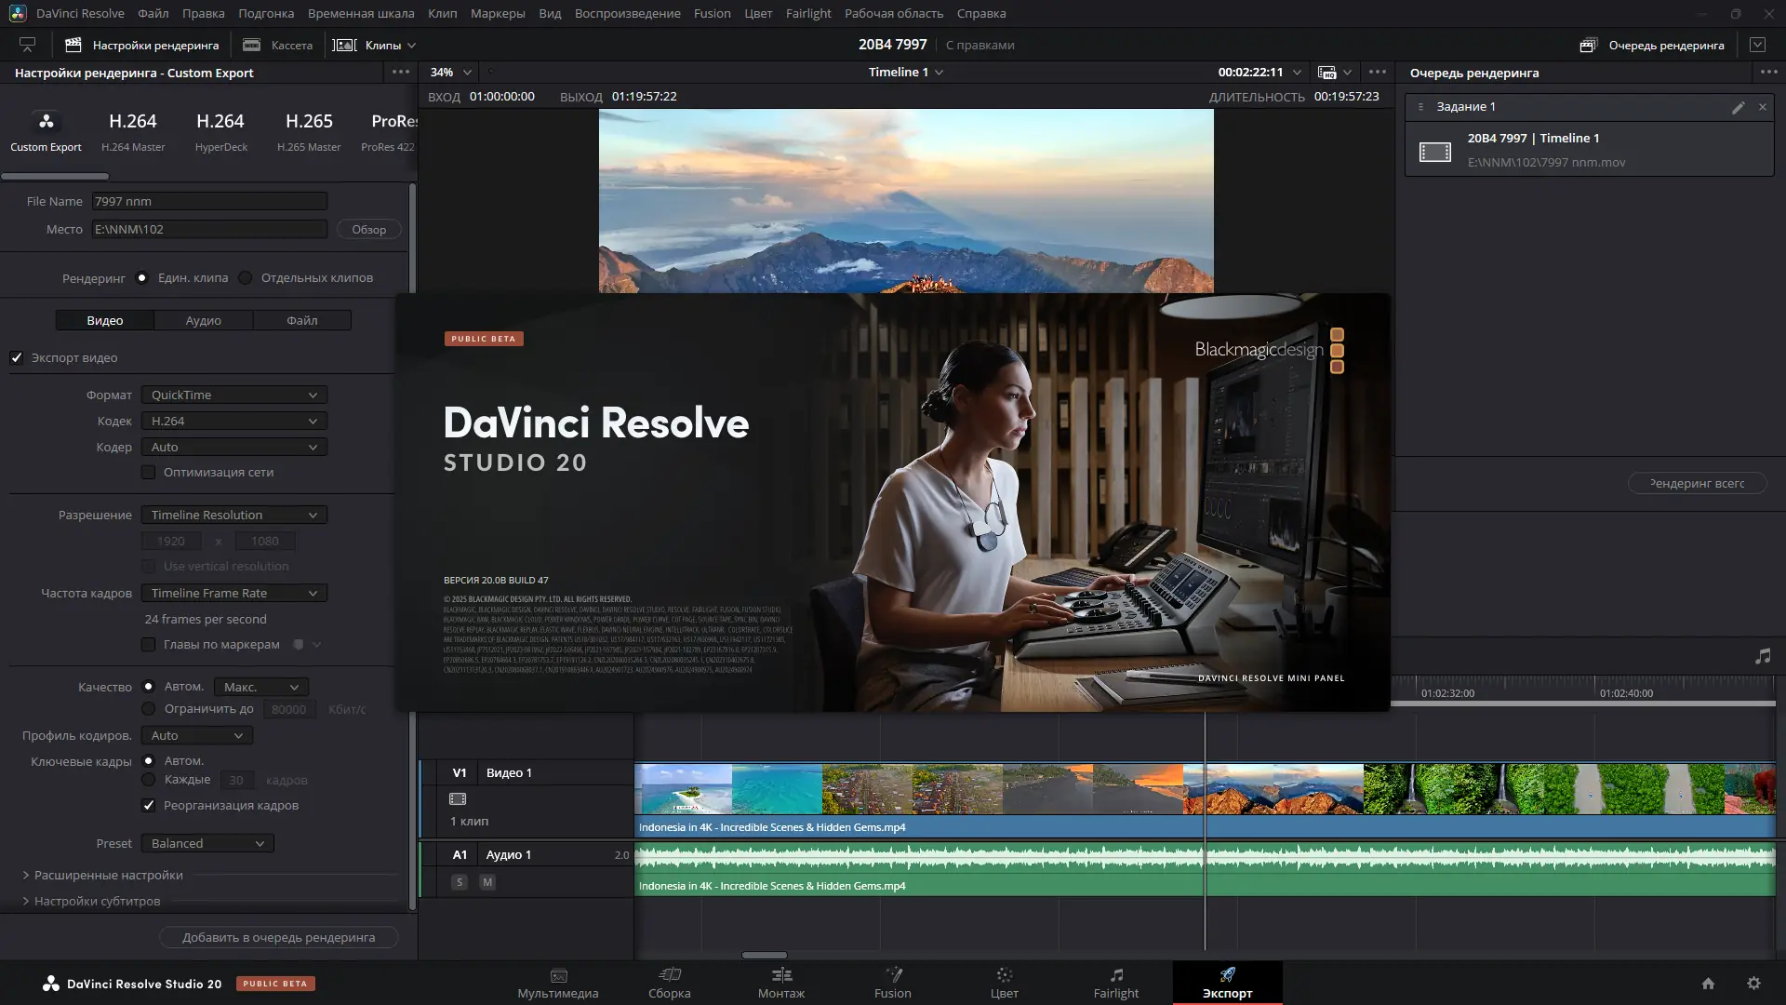Click the pencil edit icon for Задание 1
The width and height of the screenshot is (1786, 1005).
(x=1738, y=107)
